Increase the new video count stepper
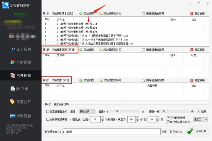Viewport: 212px width, 141px height. (x=102, y=118)
